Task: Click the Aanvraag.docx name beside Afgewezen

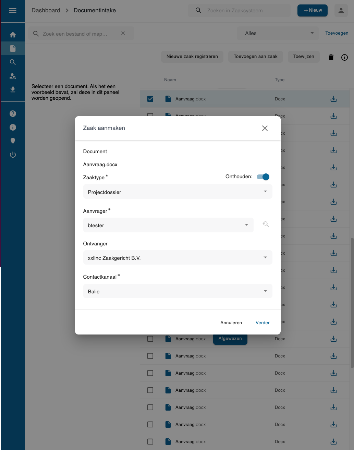Action: (191, 339)
